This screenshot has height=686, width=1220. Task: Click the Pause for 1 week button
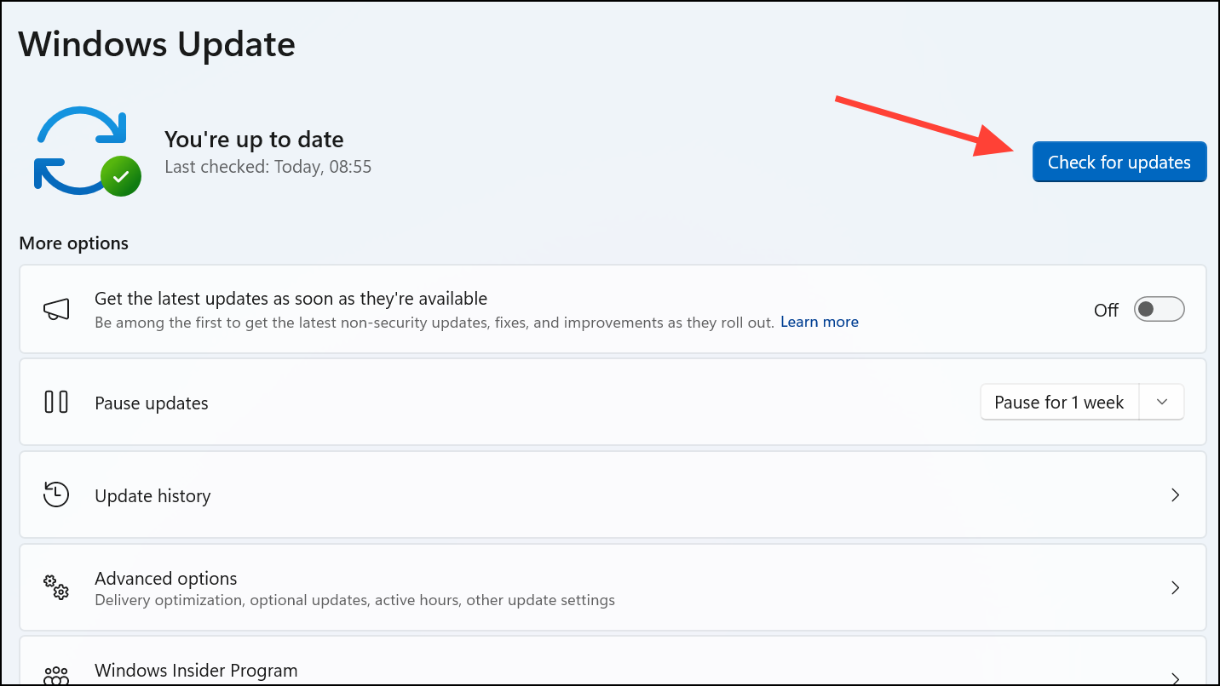point(1059,403)
